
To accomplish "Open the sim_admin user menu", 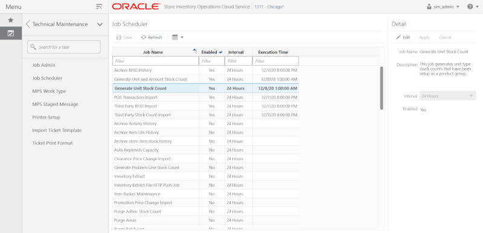I will [x=443, y=7].
